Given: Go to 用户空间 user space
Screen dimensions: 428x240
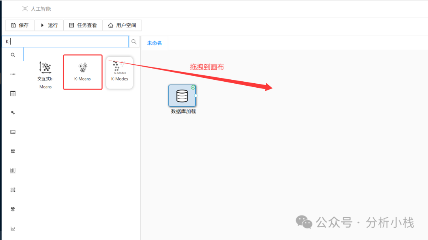Looking at the screenshot, I should pyautogui.click(x=122, y=25).
